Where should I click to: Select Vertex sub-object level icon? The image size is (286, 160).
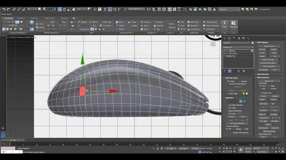click(230, 101)
